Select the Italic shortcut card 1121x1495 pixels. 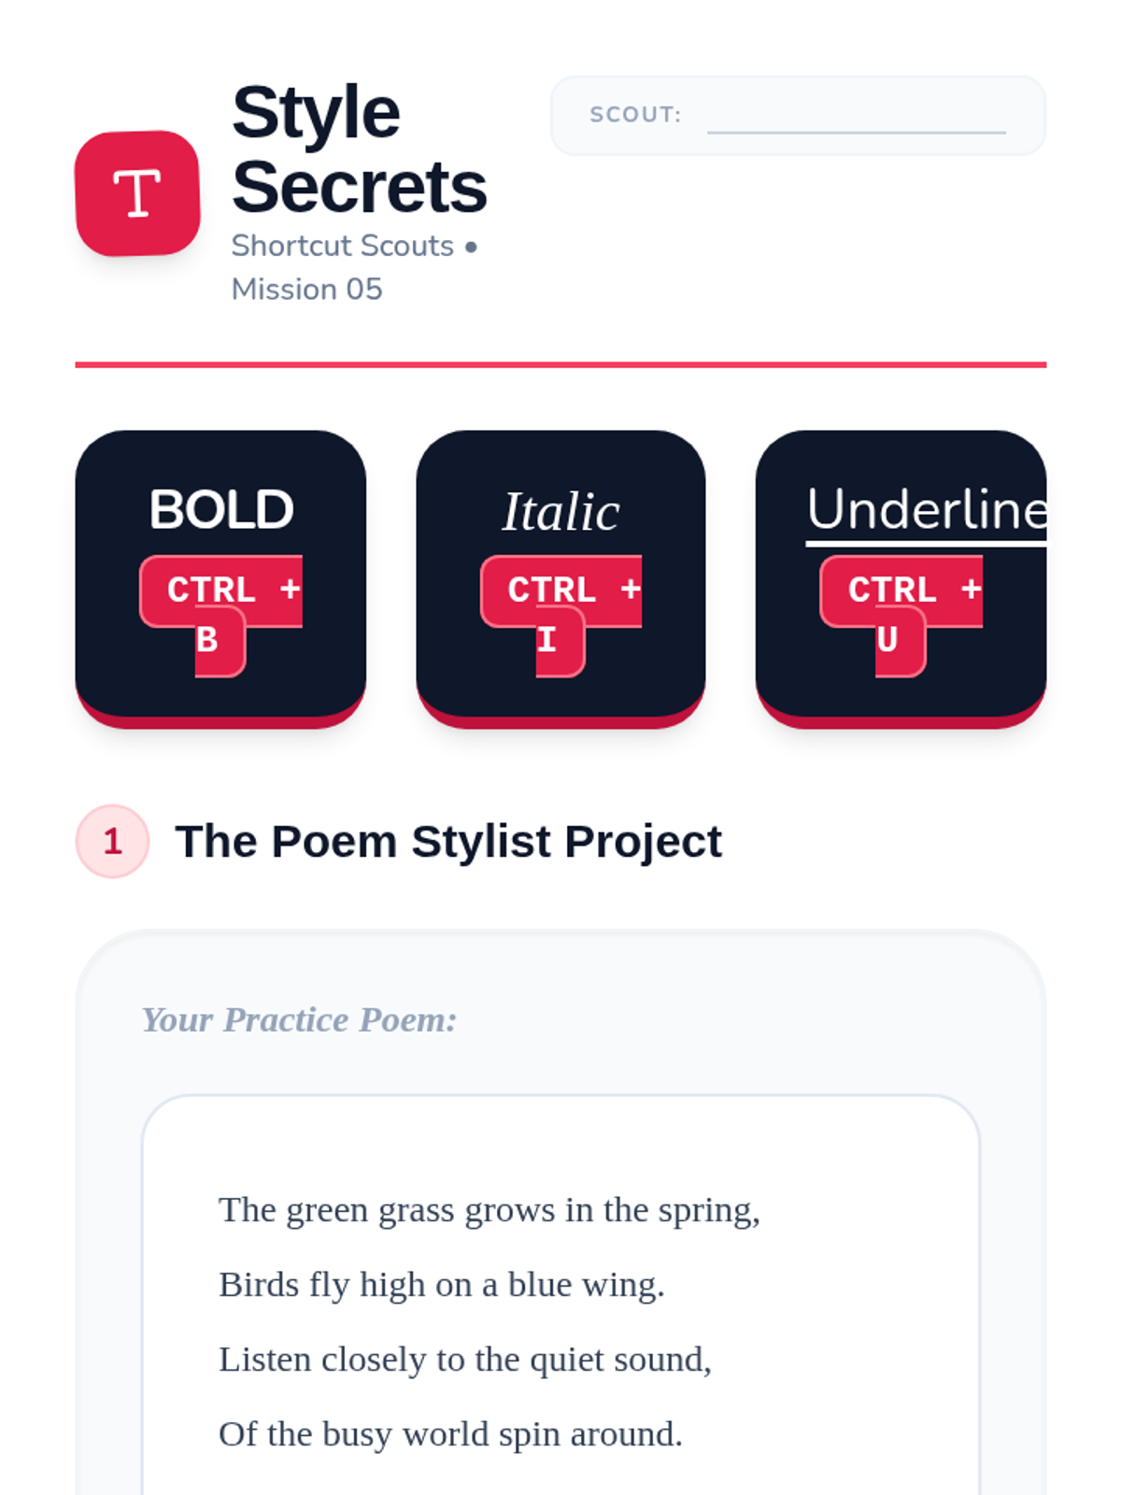560,578
